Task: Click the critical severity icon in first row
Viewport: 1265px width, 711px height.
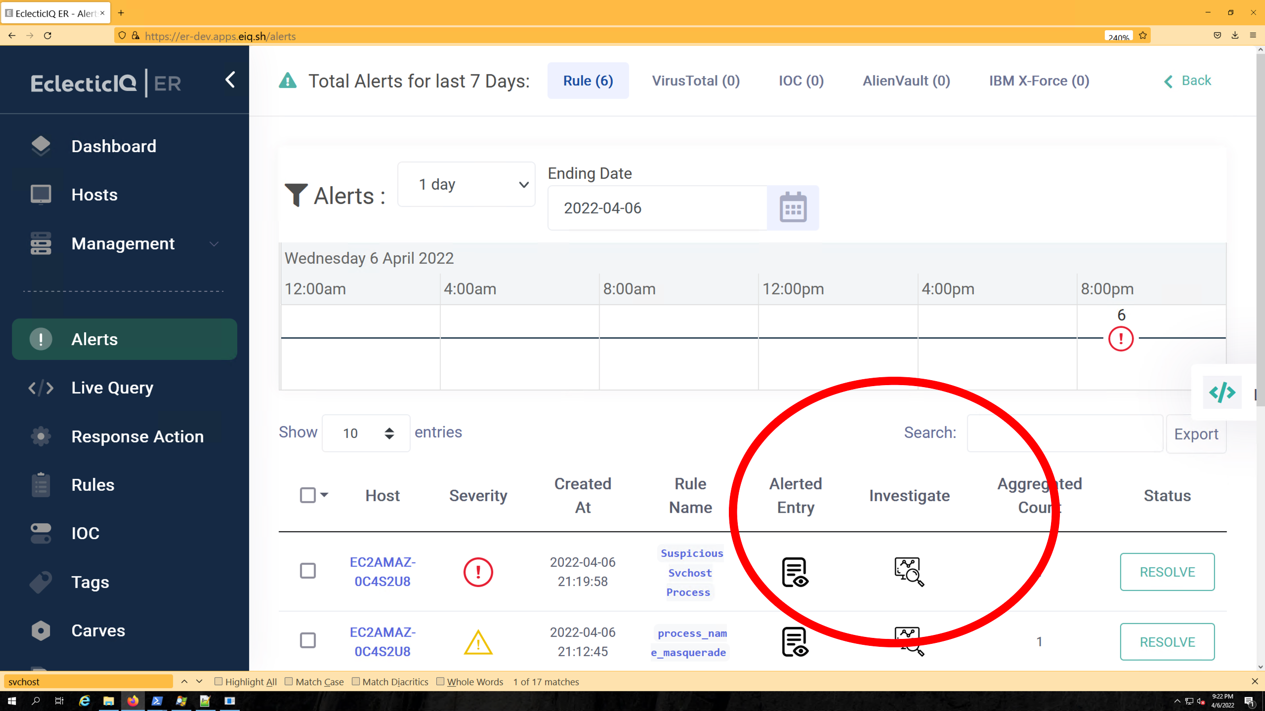Action: pyautogui.click(x=478, y=572)
